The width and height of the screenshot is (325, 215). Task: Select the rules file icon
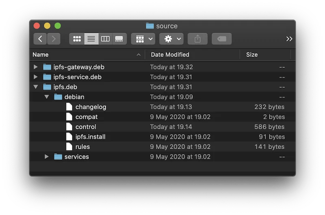tap(69, 147)
